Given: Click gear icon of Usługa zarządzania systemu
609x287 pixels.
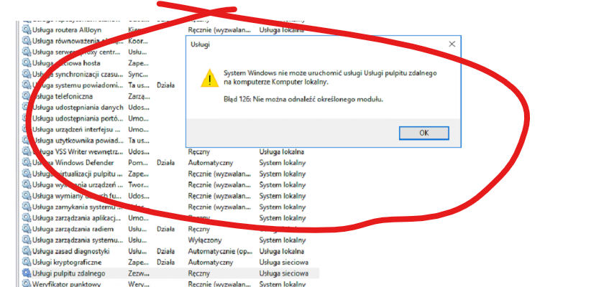Looking at the screenshot, I should pyautogui.click(x=27, y=240).
